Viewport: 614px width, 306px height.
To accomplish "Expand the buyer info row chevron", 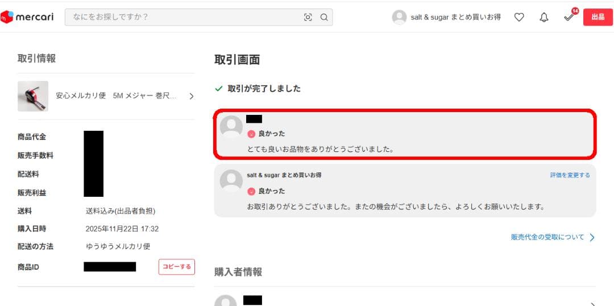I will [x=593, y=304].
